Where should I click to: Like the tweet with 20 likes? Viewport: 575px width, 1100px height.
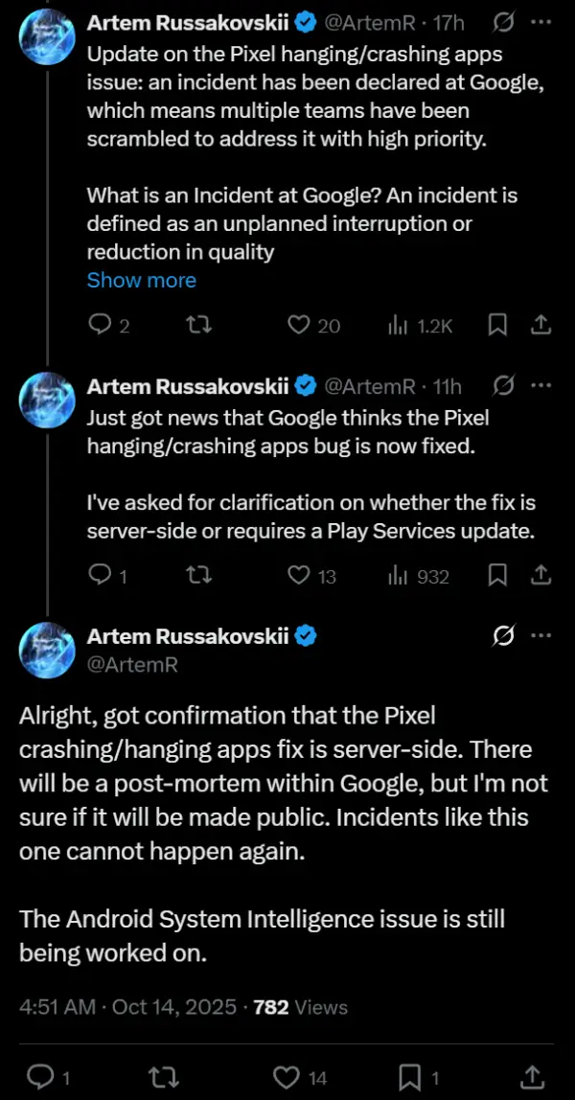pos(300,326)
